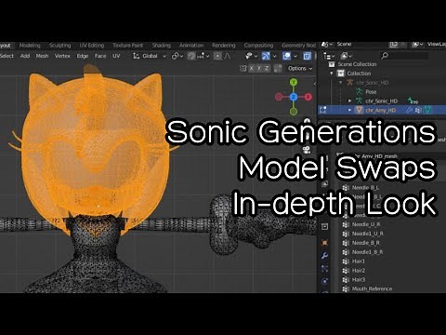Click chr_Amy_HD mesh object icon
Screen dimensions: 446x335
pos(360,110)
